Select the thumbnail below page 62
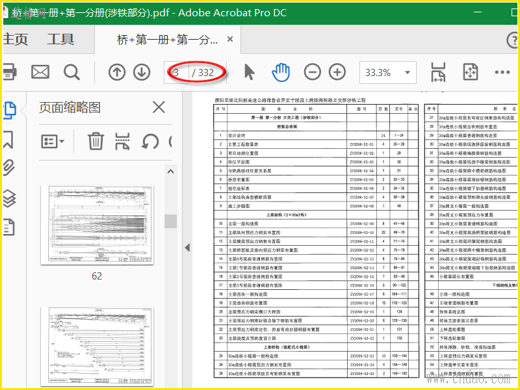This screenshot has width=520, height=390. click(97, 346)
